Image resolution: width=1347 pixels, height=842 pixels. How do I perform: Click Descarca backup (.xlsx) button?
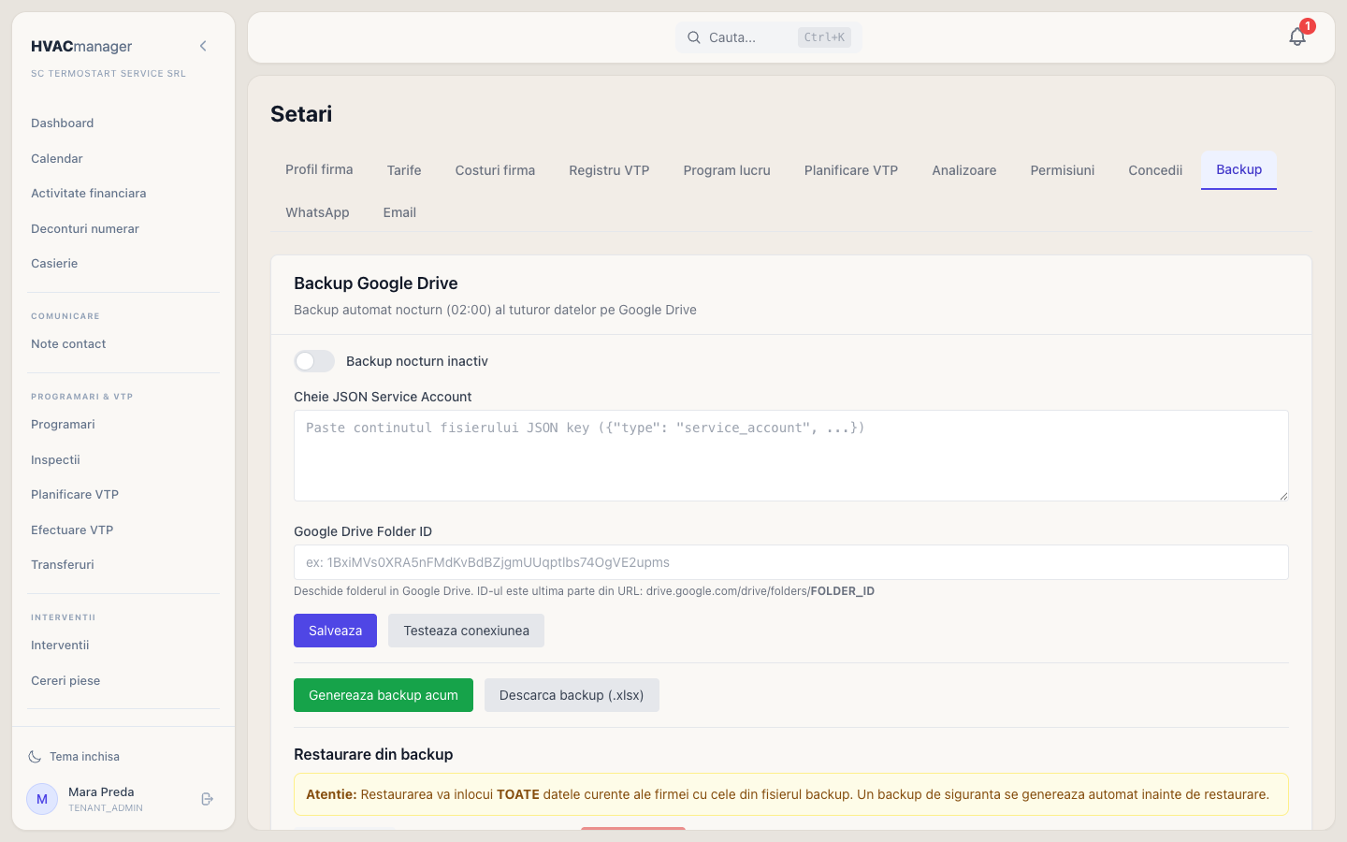click(572, 695)
